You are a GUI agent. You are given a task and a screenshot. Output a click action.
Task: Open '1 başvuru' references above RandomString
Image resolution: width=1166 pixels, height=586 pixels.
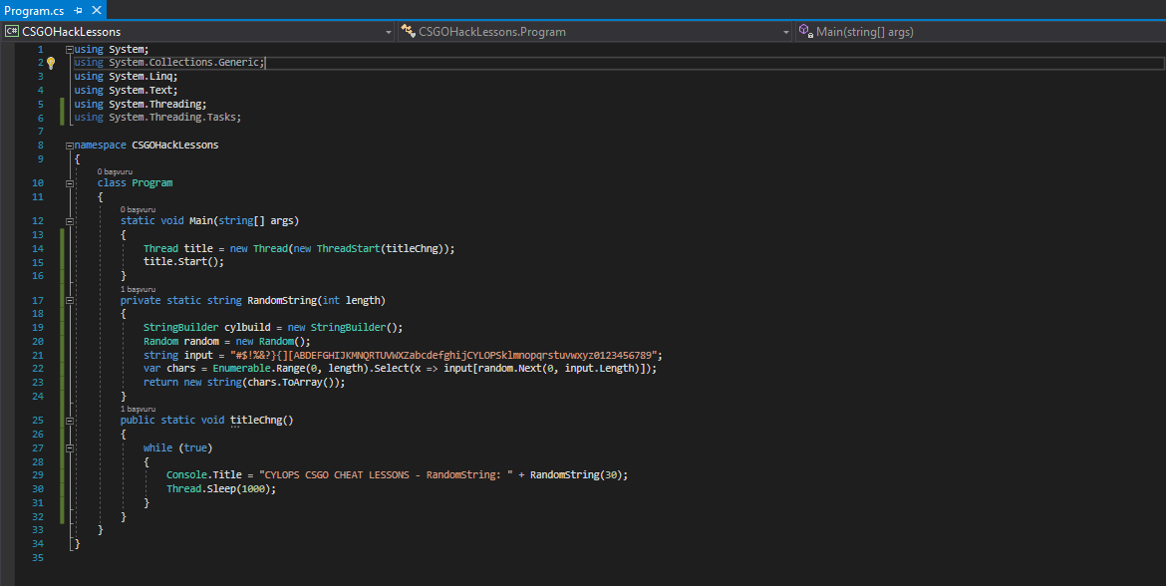coord(138,289)
